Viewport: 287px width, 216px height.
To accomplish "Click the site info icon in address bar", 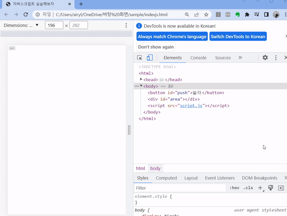I will [37, 15].
